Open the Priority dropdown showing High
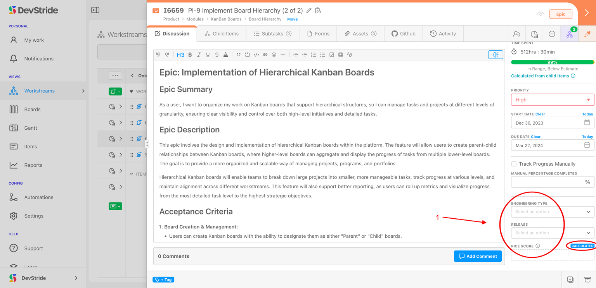The width and height of the screenshot is (596, 288). tap(552, 99)
